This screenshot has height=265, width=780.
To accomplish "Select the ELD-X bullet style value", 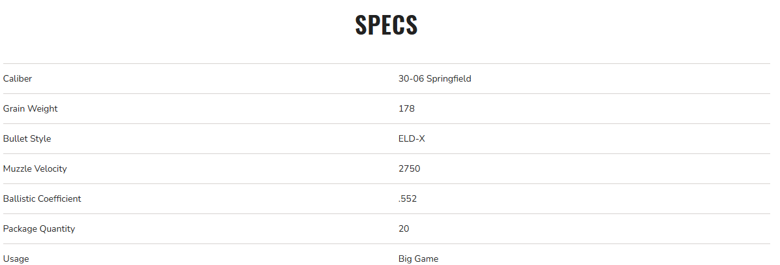I will (412, 139).
